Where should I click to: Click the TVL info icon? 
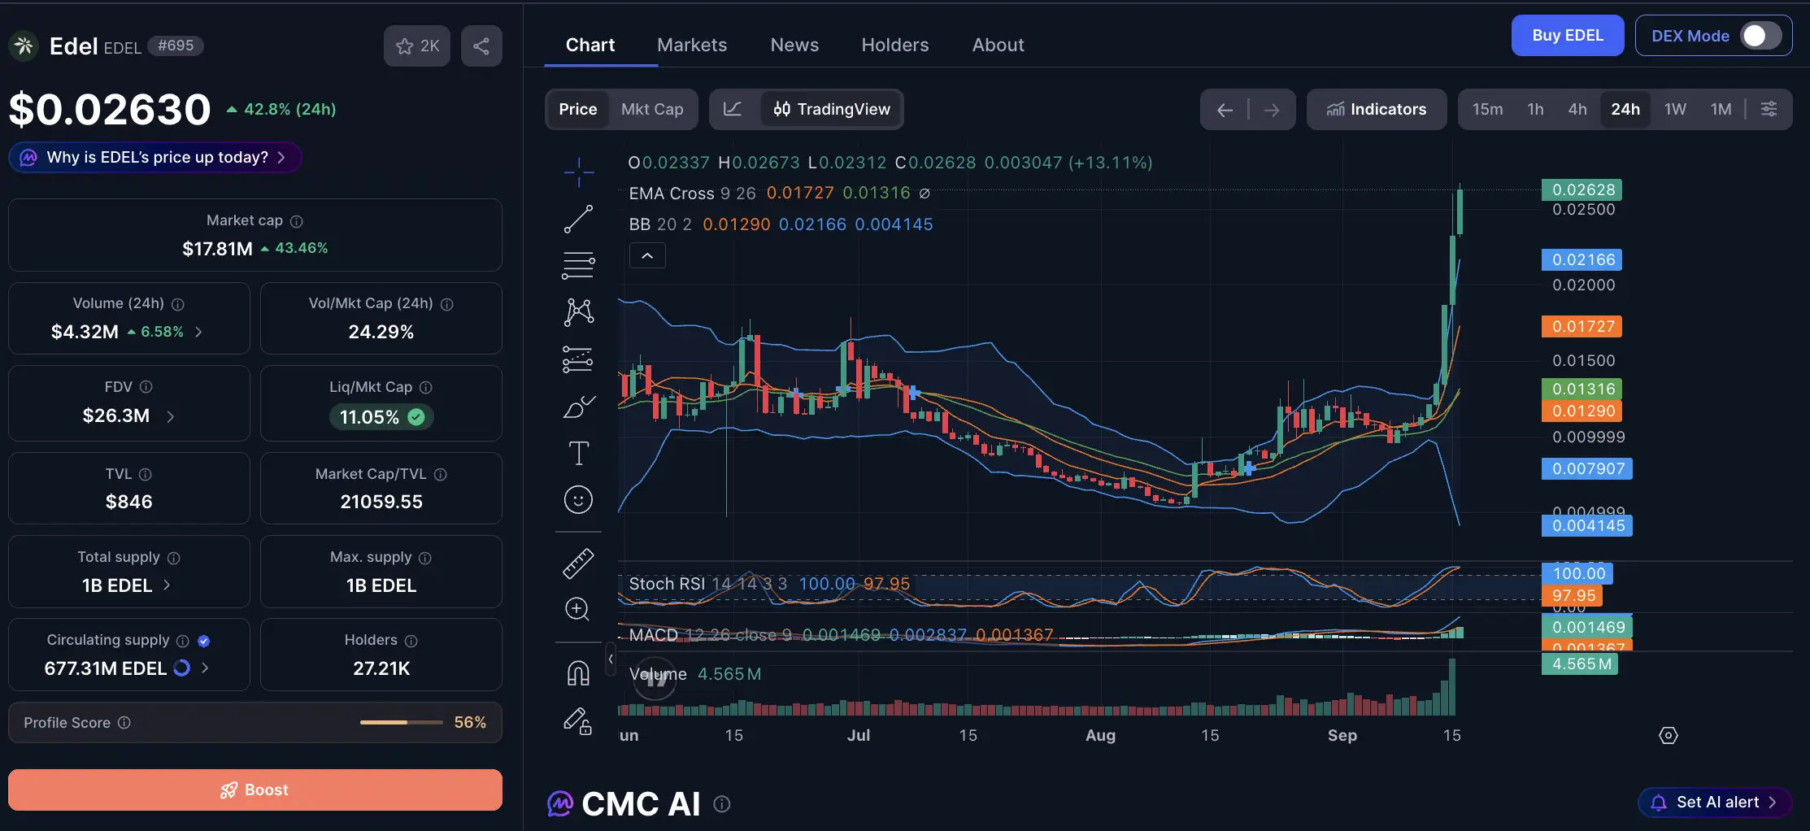[146, 474]
